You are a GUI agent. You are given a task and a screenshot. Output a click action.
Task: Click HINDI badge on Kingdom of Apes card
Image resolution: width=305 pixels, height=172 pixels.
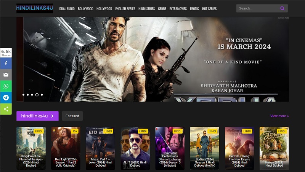pos(39,131)
